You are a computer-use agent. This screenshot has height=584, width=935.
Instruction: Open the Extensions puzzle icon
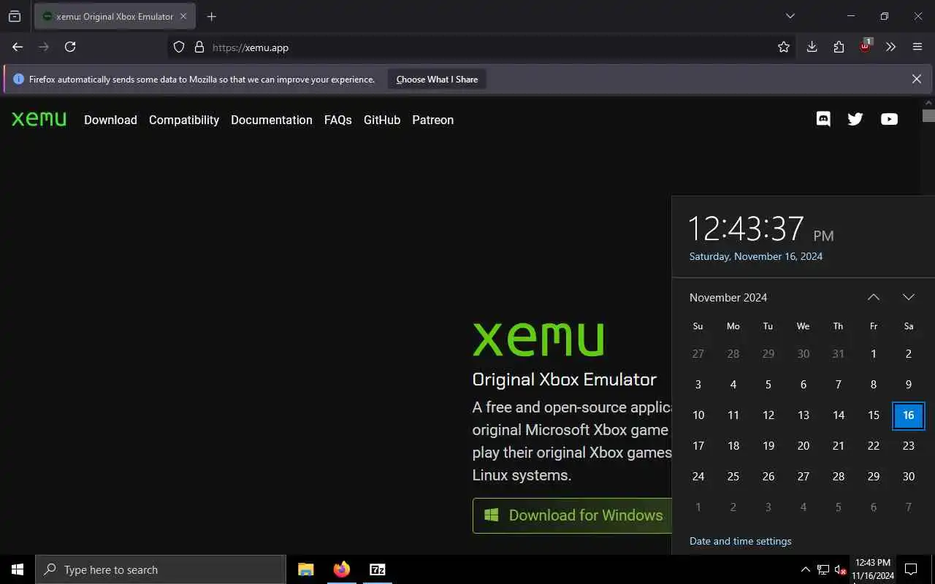click(839, 47)
